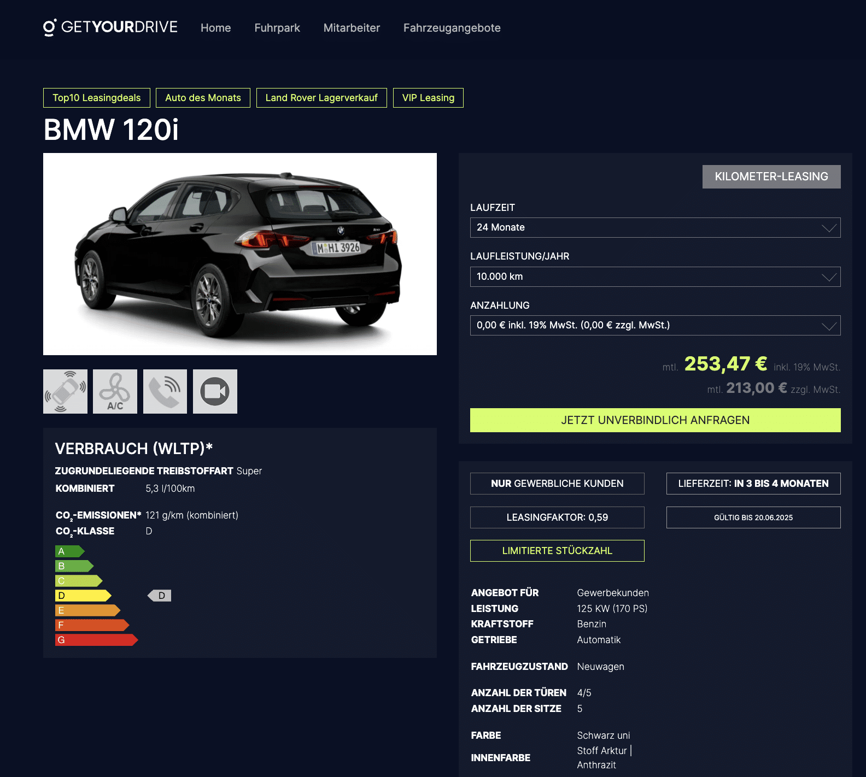This screenshot has height=777, width=866.
Task: Open the Top10 Leasingdeals tag
Action: pyautogui.click(x=97, y=98)
